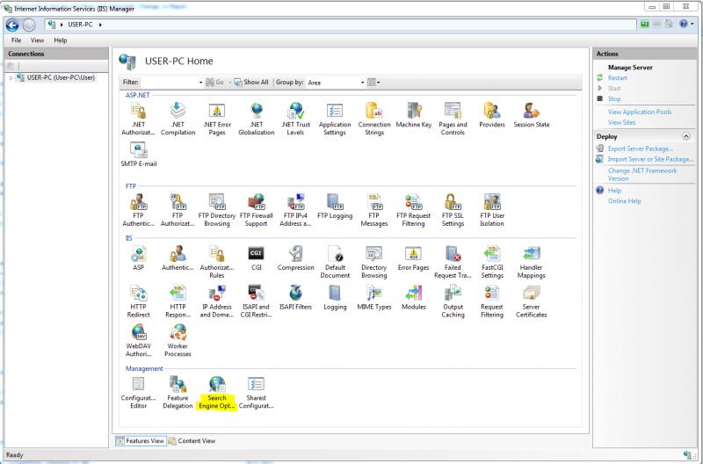703x464 pixels.
Task: Open the Help menu
Action: [x=61, y=40]
